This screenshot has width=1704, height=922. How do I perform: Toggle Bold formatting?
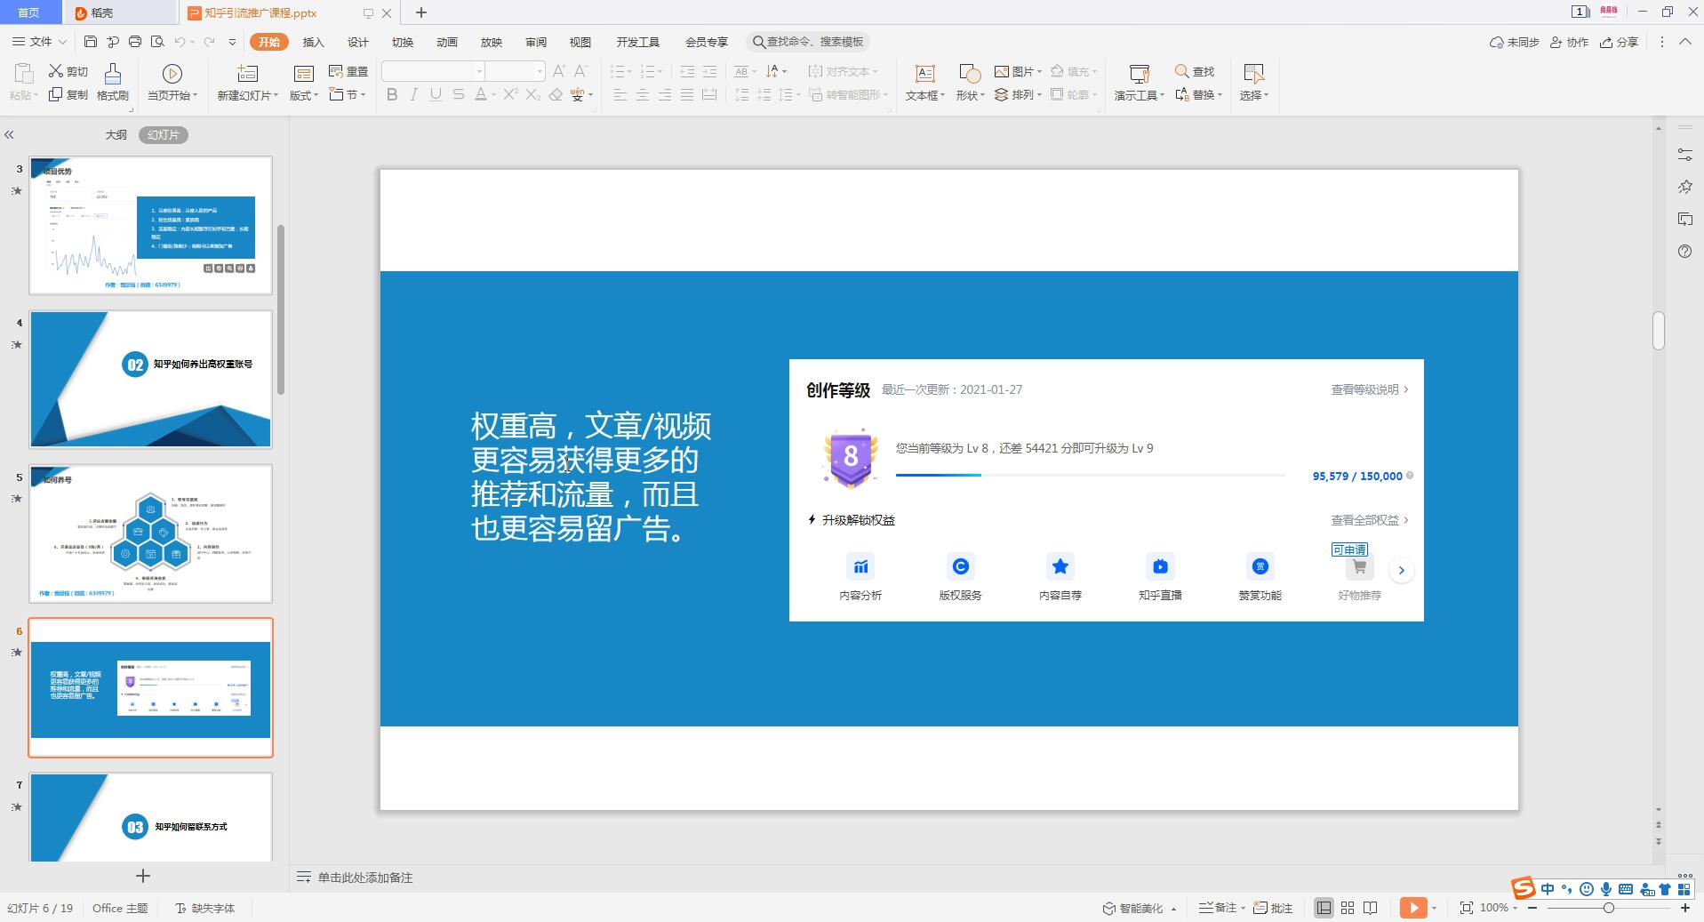tap(392, 94)
